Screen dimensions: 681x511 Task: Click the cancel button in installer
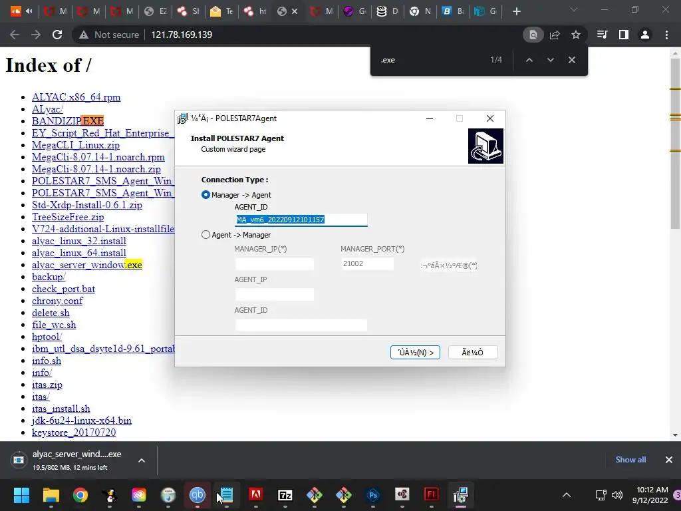point(473,353)
